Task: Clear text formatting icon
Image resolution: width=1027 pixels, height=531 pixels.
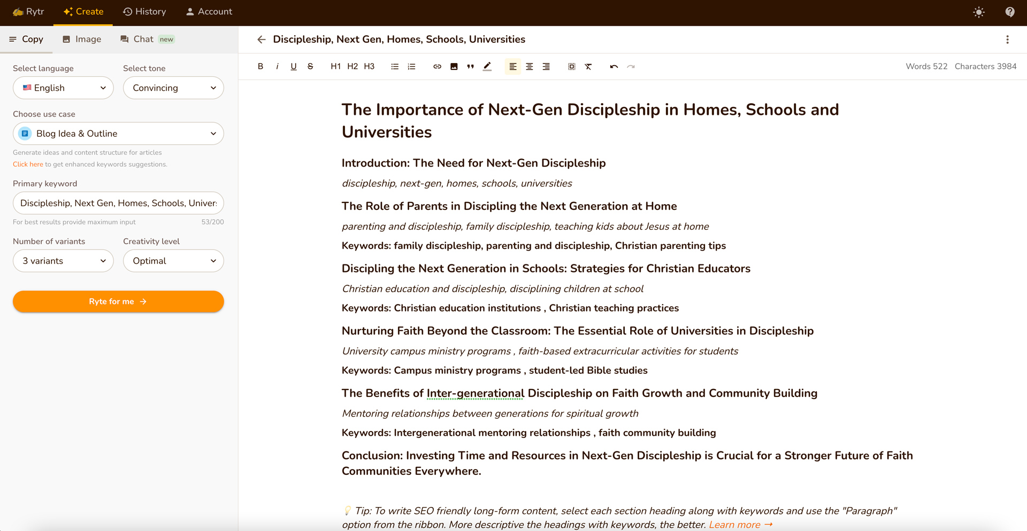Action: click(588, 66)
